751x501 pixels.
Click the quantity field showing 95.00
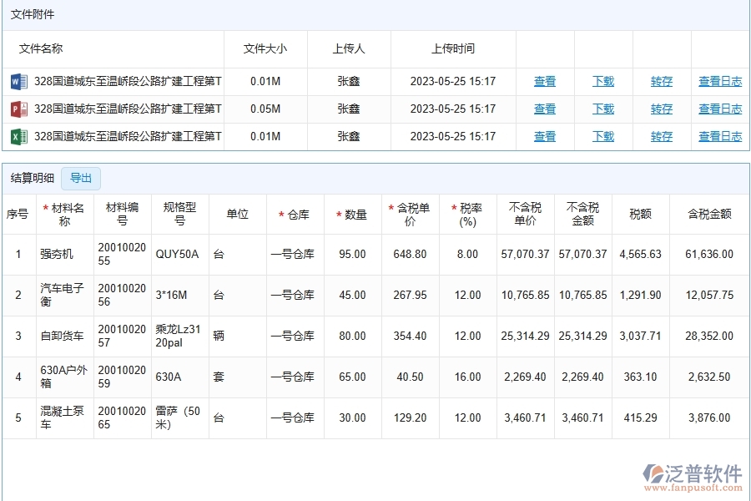pyautogui.click(x=352, y=255)
